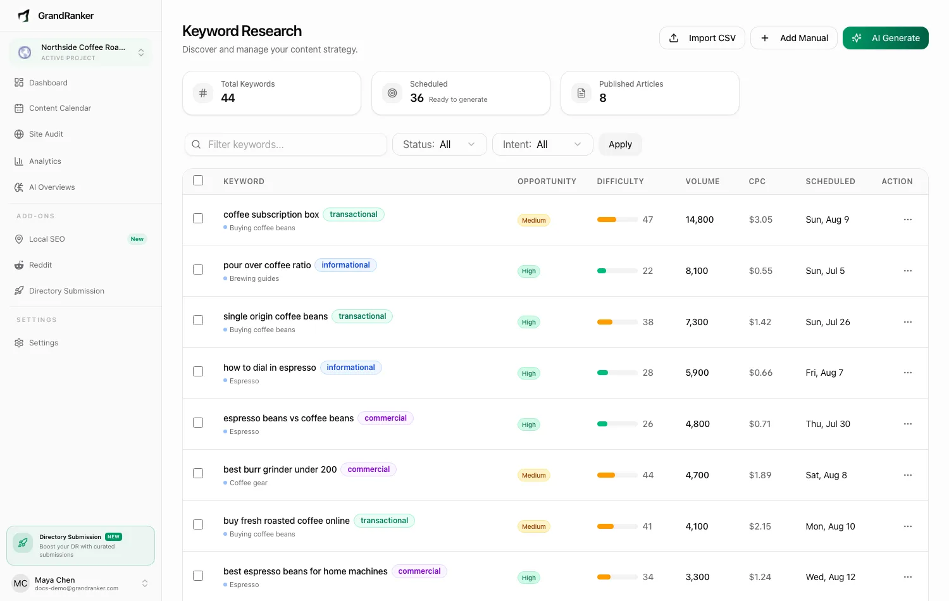Click the $0.66 CPC value
Image resolution: width=949 pixels, height=601 pixels.
(x=760, y=373)
